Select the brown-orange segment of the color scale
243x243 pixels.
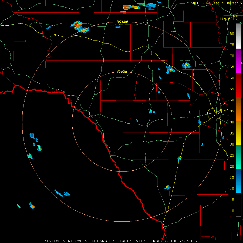tap(238, 109)
